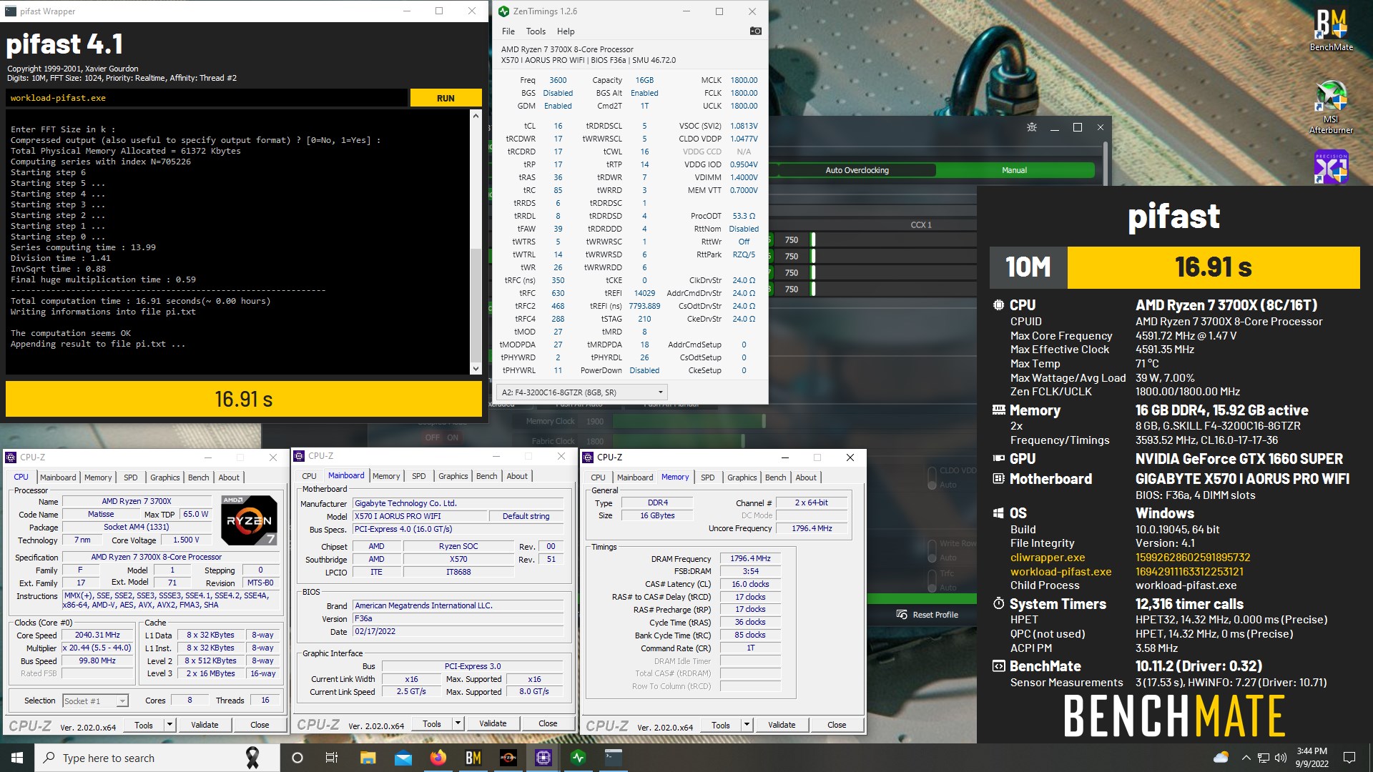
Task: Click the ZenTimings title bar icon
Action: (503, 11)
